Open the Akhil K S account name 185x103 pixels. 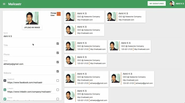(x=180, y=4)
